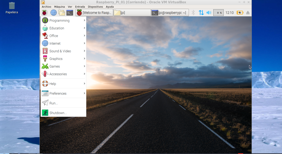
Task: Open the Dispositivos menu
Action: click(95, 7)
